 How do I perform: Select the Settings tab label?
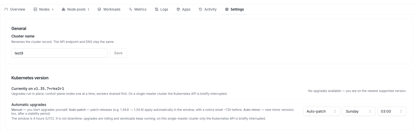click(237, 9)
